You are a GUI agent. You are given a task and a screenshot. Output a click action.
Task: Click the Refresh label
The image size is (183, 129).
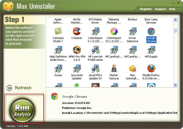click(23, 88)
